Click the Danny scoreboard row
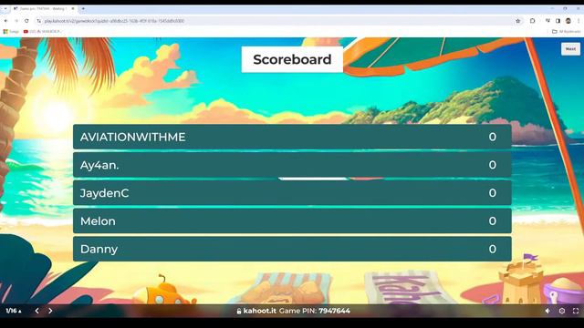The image size is (584, 328). click(292, 249)
